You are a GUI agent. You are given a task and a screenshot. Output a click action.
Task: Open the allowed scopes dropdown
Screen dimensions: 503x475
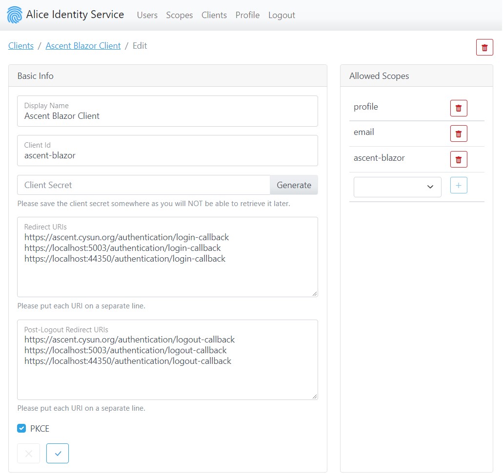pos(397,187)
